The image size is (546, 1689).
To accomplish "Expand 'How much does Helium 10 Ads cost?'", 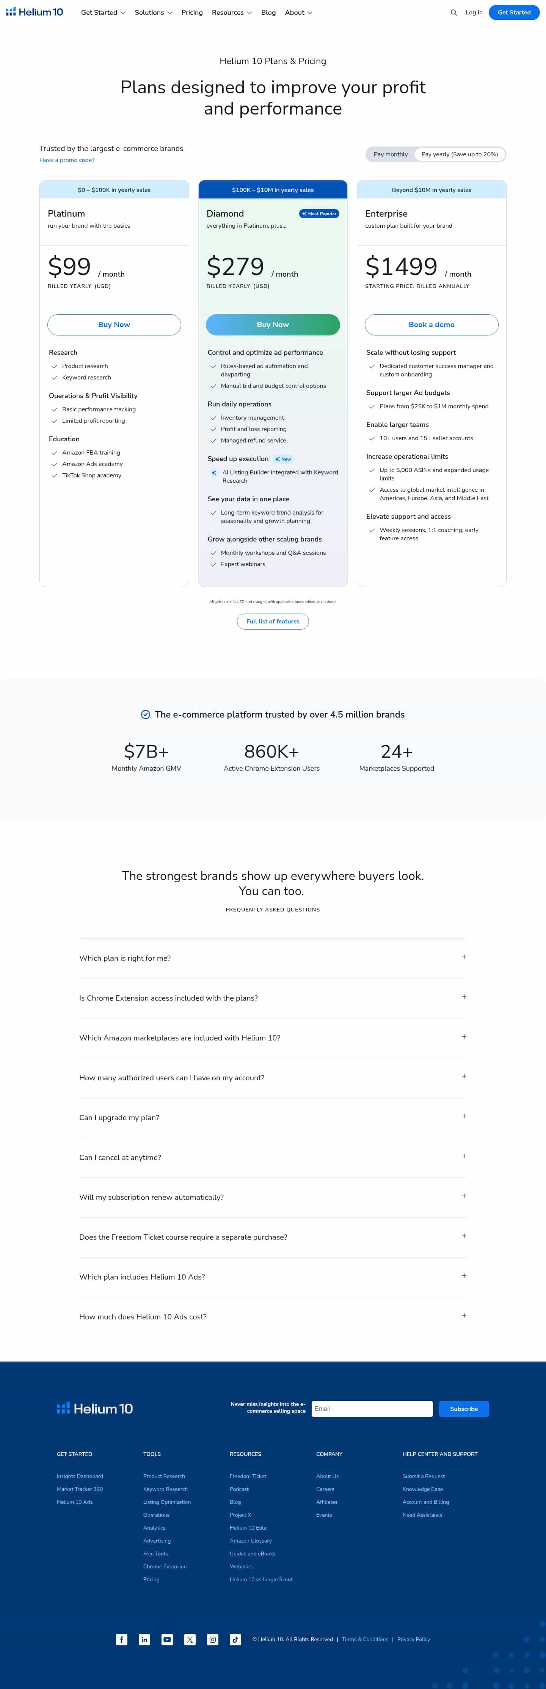I will (273, 1317).
